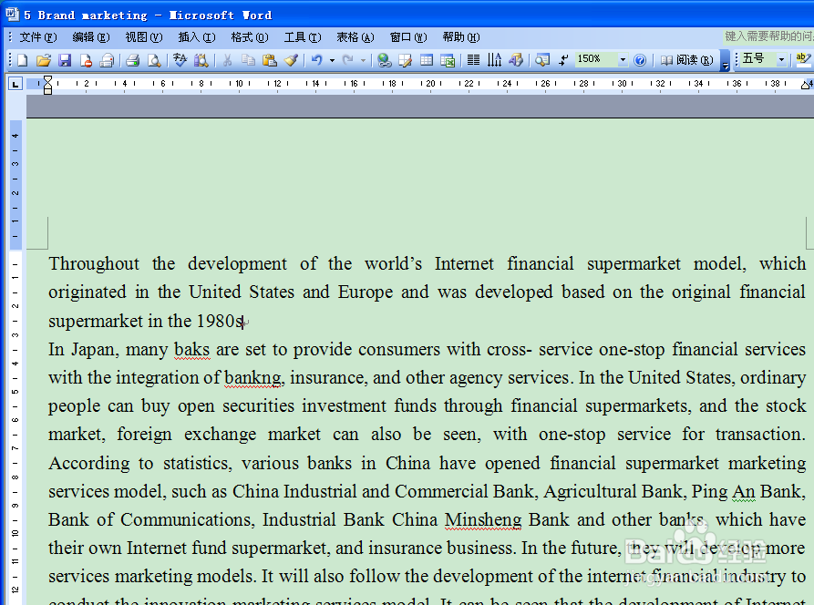Expand the Undo history dropdown arrow
This screenshot has width=814, height=605.
point(332,60)
